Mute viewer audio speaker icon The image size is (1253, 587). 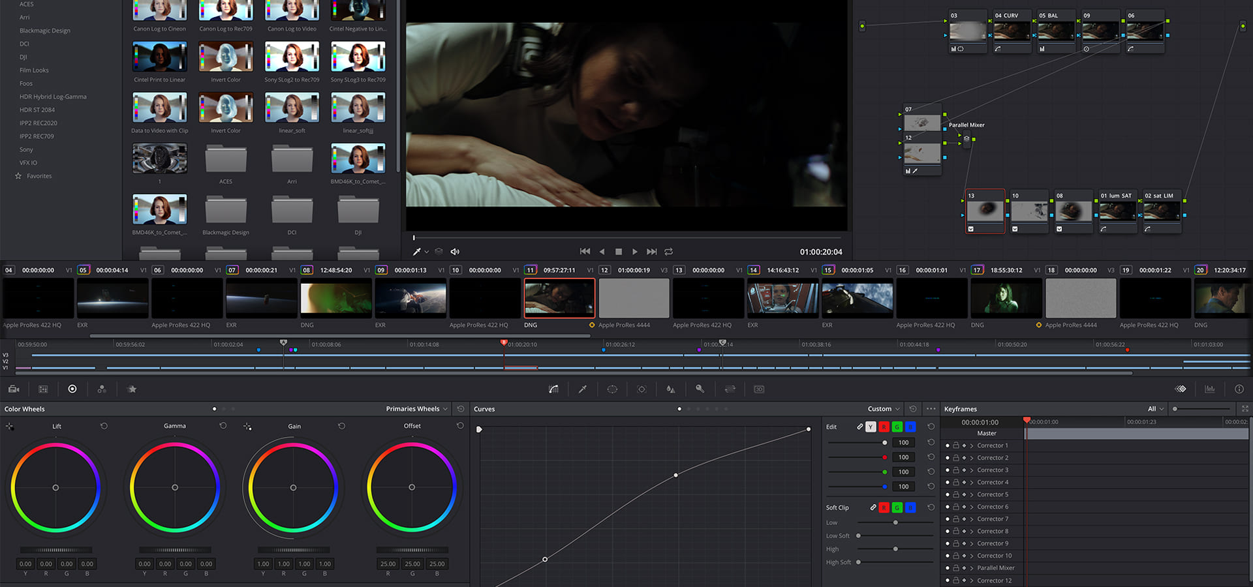pyautogui.click(x=455, y=252)
